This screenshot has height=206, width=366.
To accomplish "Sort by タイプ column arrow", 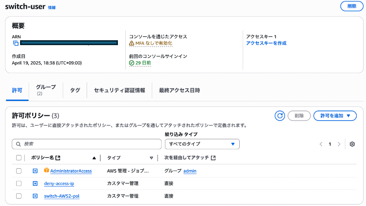I will pyautogui.click(x=151, y=158).
